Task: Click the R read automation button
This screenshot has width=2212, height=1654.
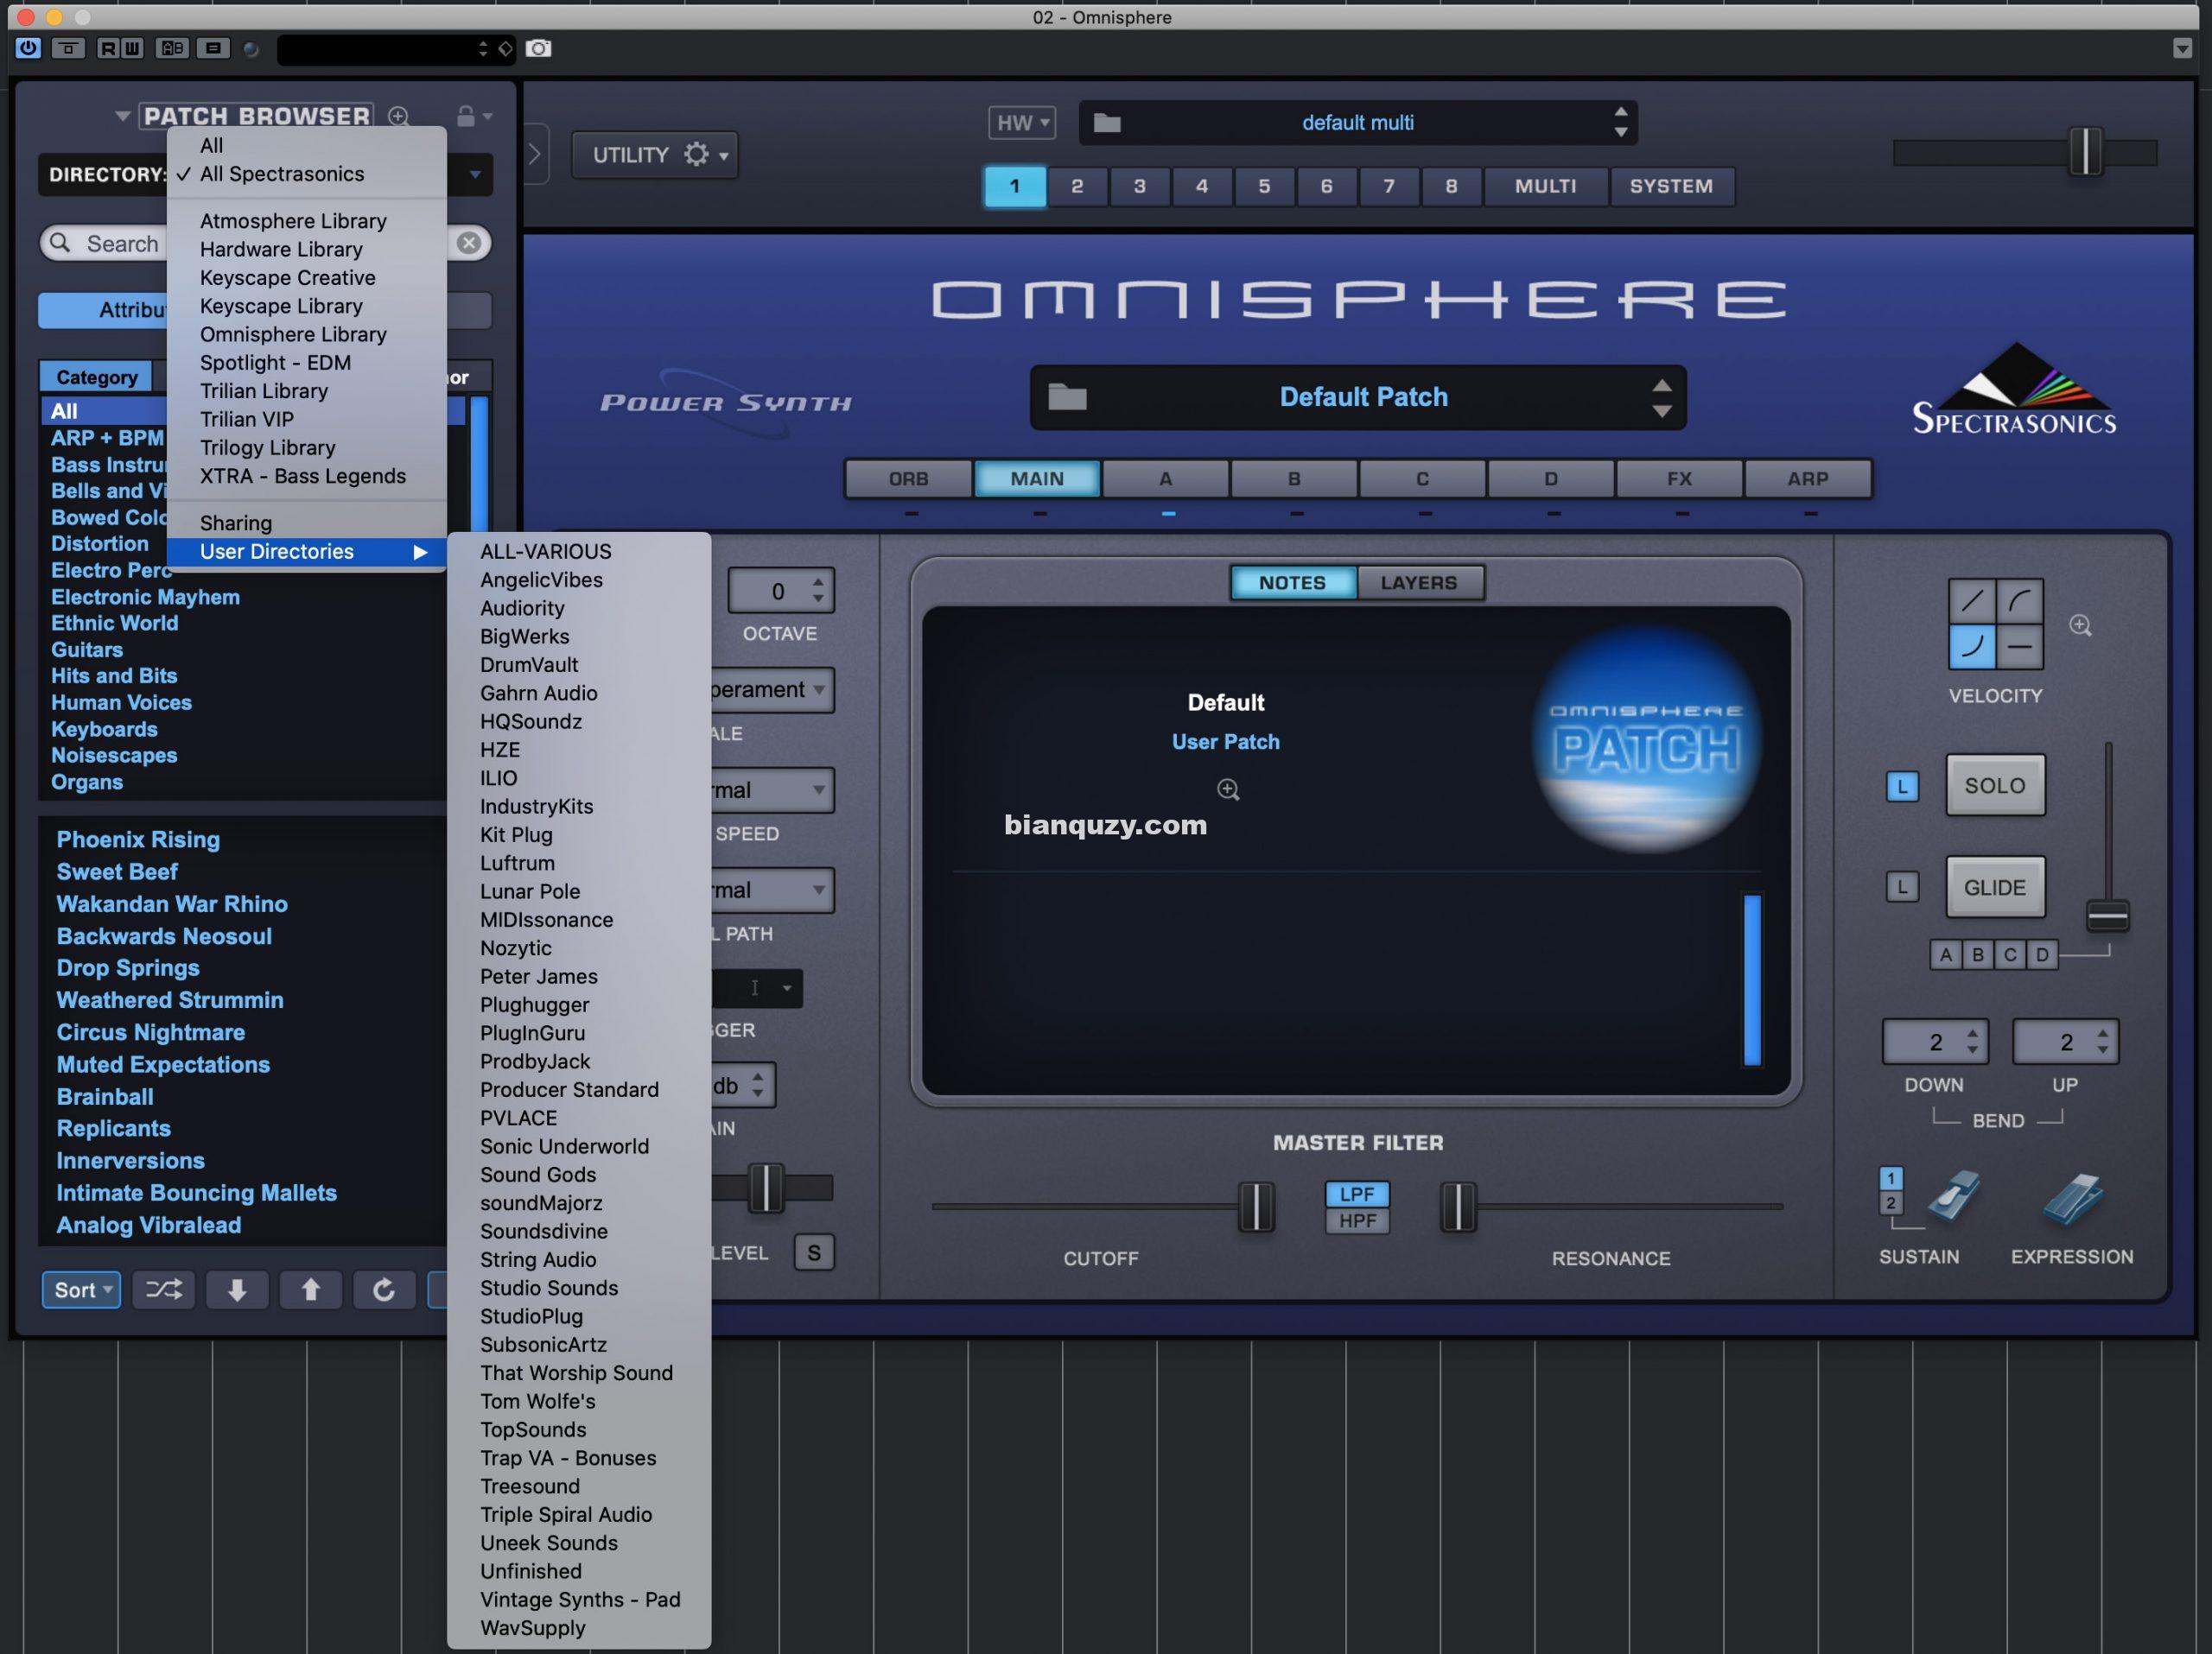Action: (x=107, y=48)
